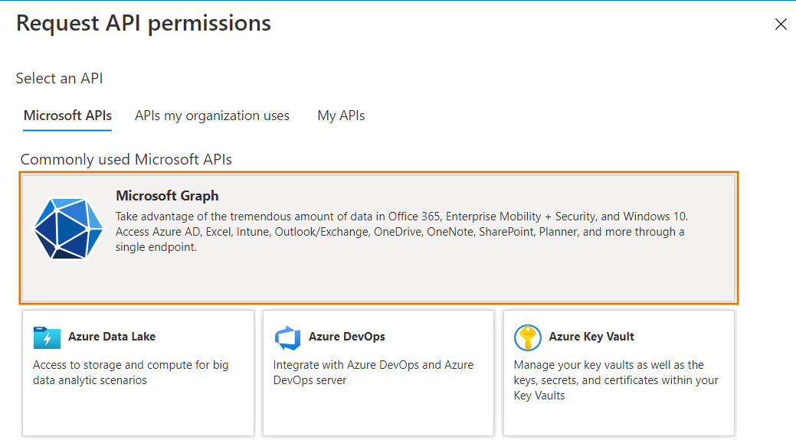
Task: Click the 'Request API permissions' panel title
Action: pos(144,24)
